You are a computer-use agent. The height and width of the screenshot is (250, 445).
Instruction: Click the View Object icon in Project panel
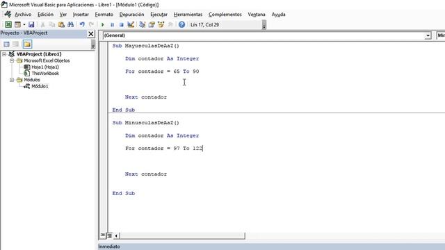tap(15, 44)
